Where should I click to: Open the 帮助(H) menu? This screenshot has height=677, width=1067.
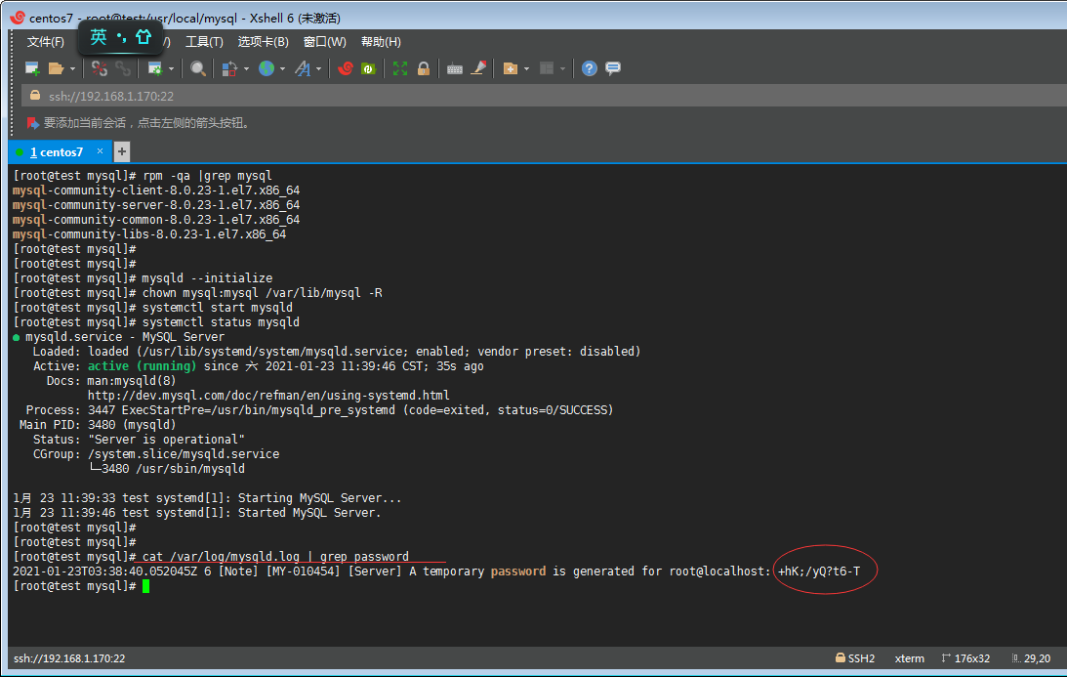pos(381,42)
